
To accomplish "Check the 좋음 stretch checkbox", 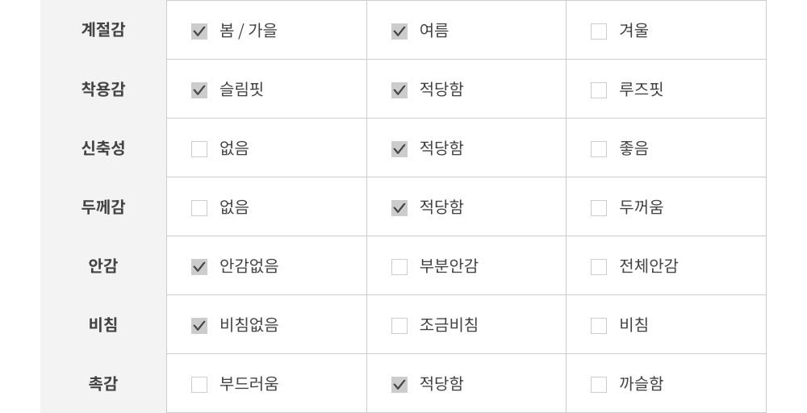I will coord(599,149).
